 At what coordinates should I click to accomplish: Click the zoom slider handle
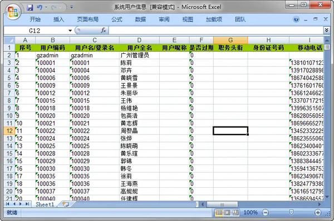tap(291, 212)
